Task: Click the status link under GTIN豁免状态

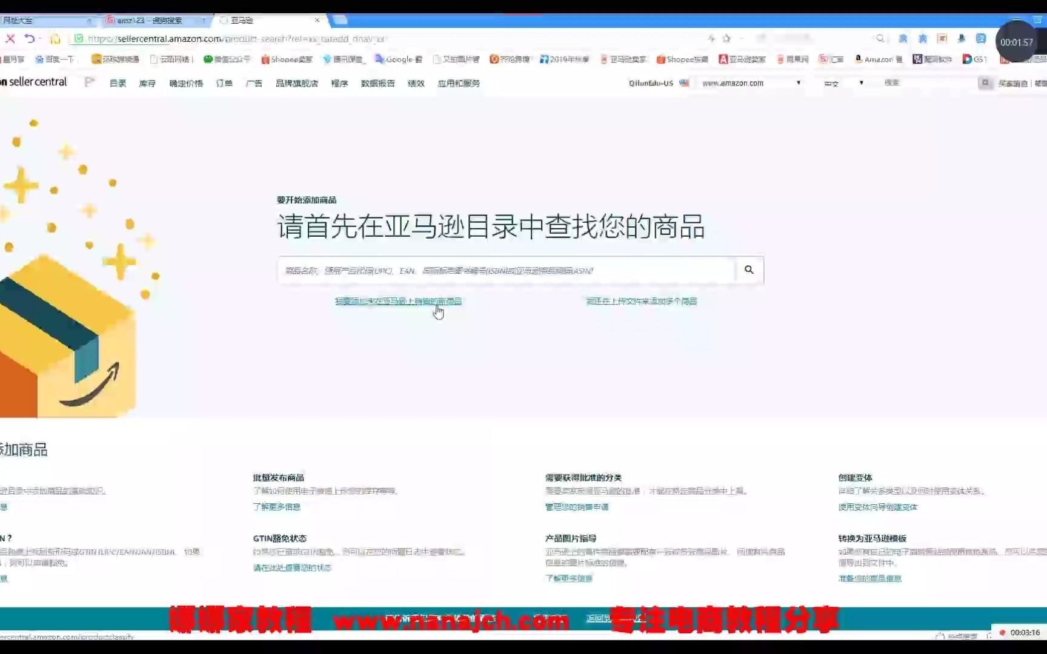Action: coord(292,567)
